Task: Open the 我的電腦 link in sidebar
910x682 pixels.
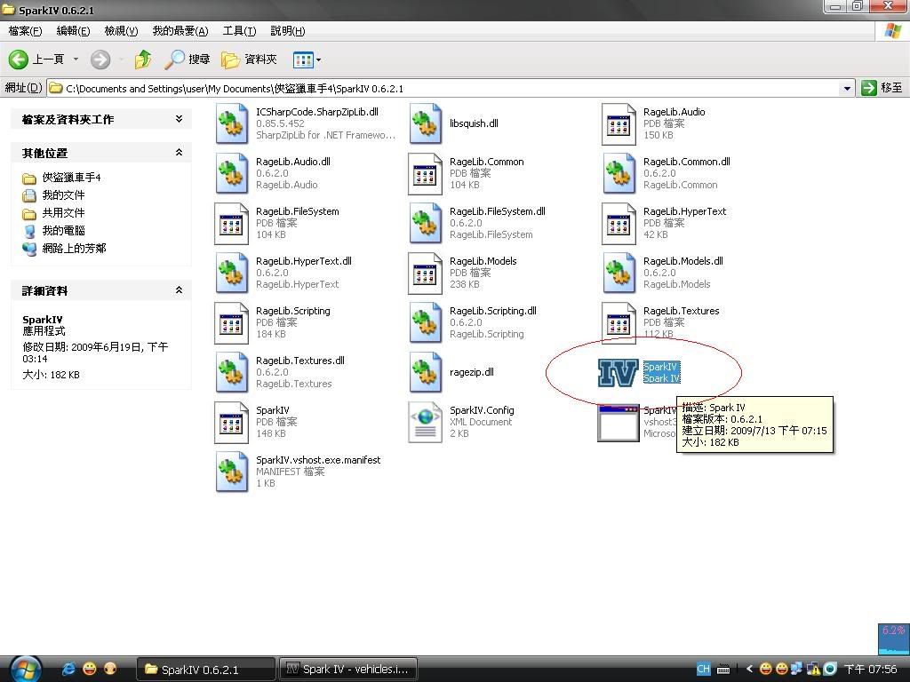Action: click(63, 230)
